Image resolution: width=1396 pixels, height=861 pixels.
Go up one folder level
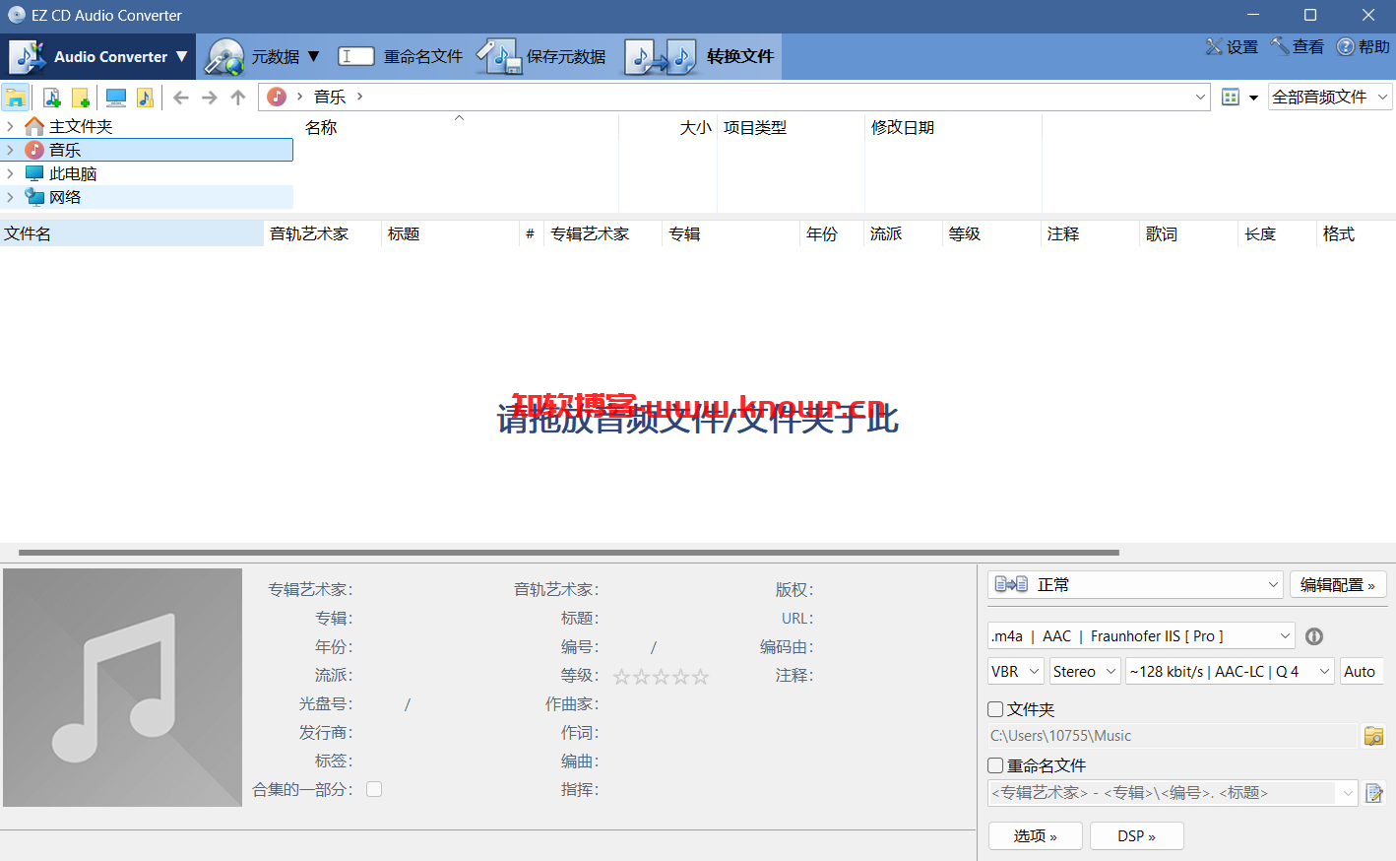tap(238, 97)
